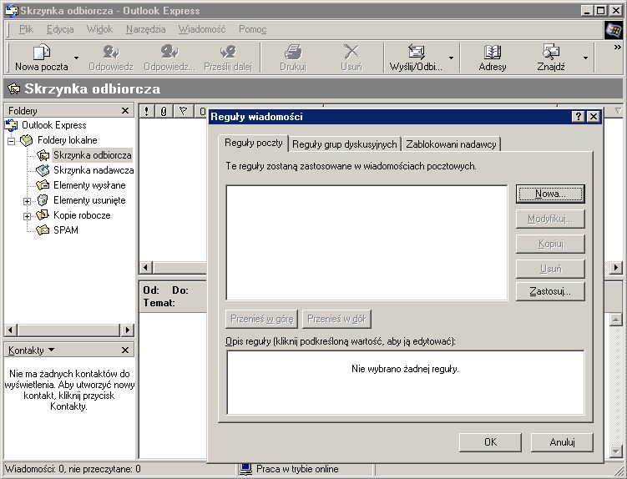
Task: Open the Edycja menu
Action: pos(60,29)
